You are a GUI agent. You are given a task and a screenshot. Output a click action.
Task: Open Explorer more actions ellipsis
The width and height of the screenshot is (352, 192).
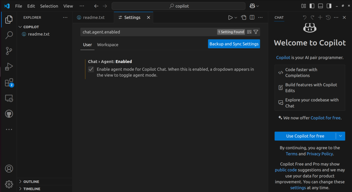coord(65,17)
